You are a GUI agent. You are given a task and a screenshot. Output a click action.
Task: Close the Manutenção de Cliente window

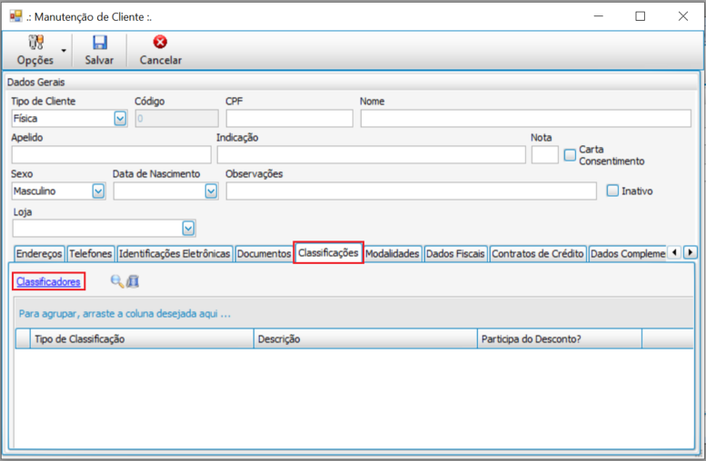(x=683, y=16)
